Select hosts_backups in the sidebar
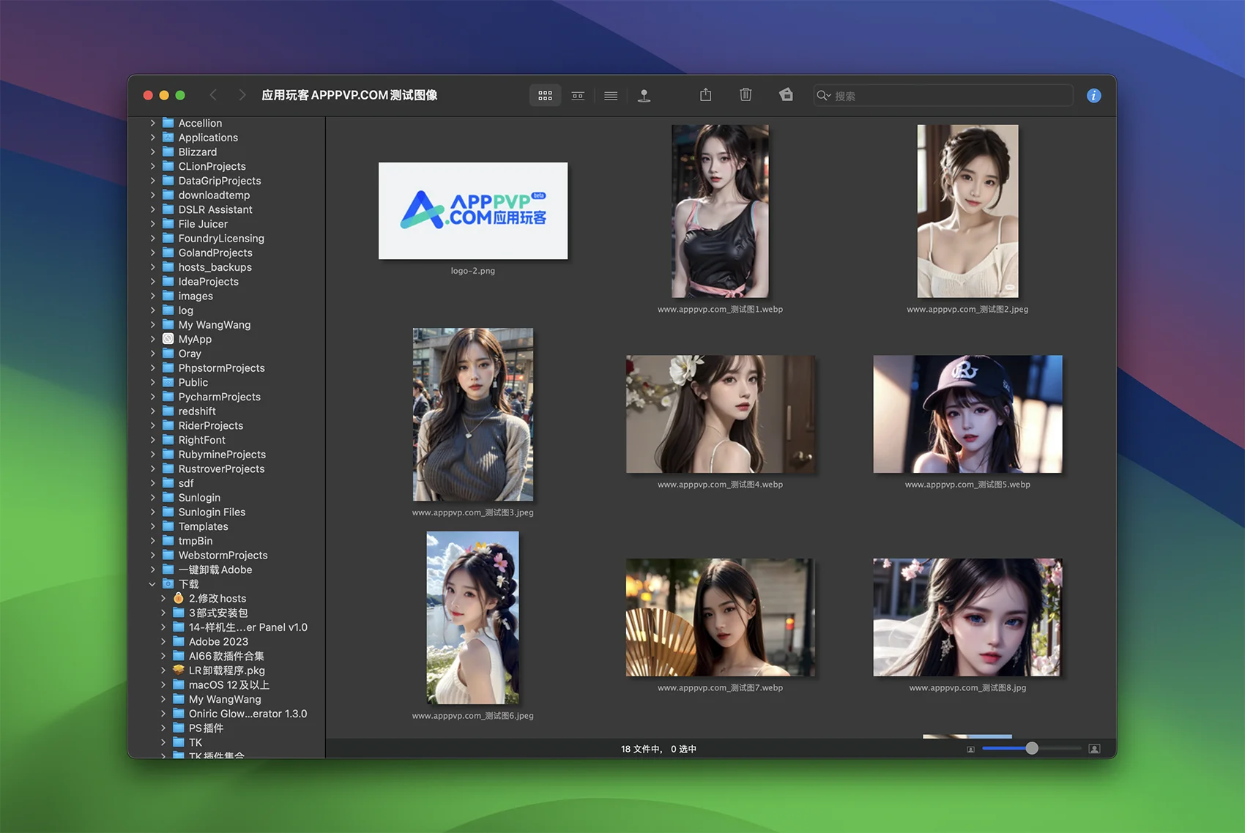 [215, 267]
